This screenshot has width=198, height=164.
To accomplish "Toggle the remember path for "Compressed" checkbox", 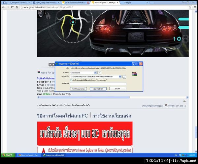I will 71,80.
